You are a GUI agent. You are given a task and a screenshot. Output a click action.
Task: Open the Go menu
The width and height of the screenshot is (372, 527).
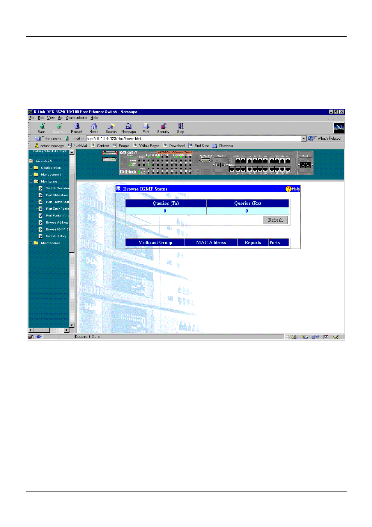(60, 118)
